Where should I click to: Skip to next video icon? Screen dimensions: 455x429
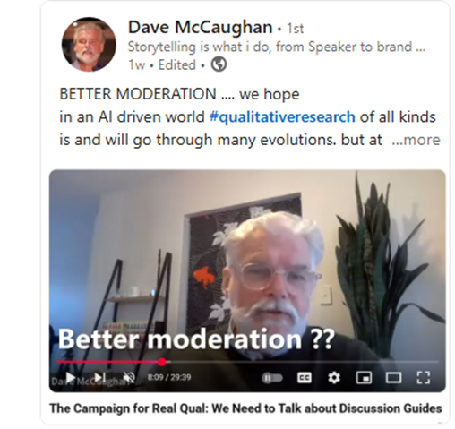(x=99, y=378)
